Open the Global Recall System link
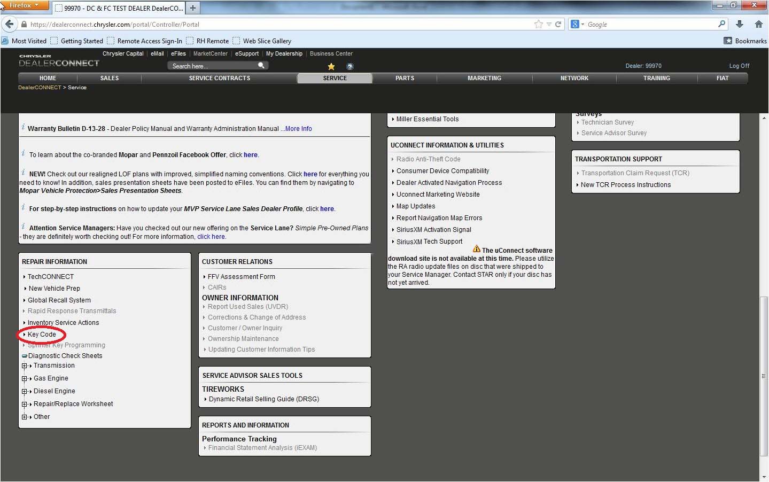Viewport: 769px width, 482px height. [59, 300]
